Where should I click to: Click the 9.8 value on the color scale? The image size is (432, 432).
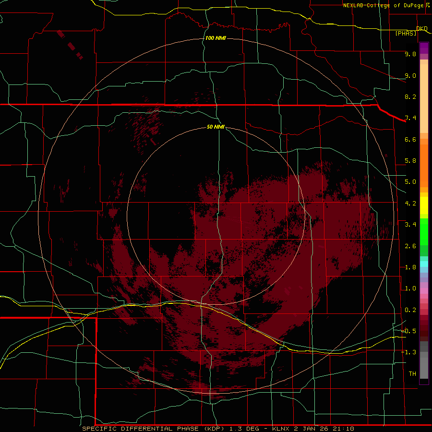pyautogui.click(x=410, y=54)
